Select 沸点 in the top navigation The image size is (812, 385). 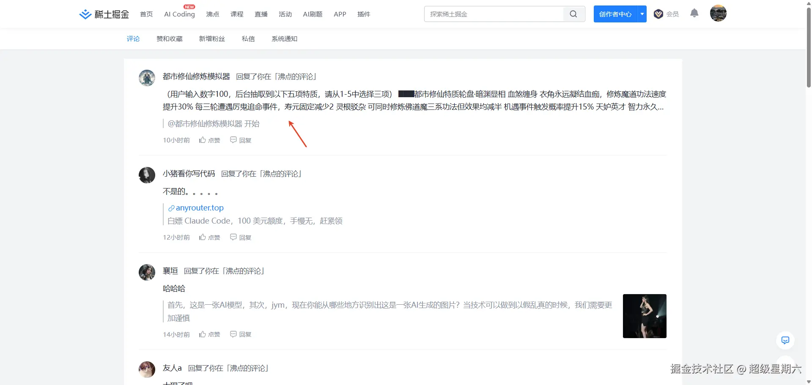click(213, 14)
